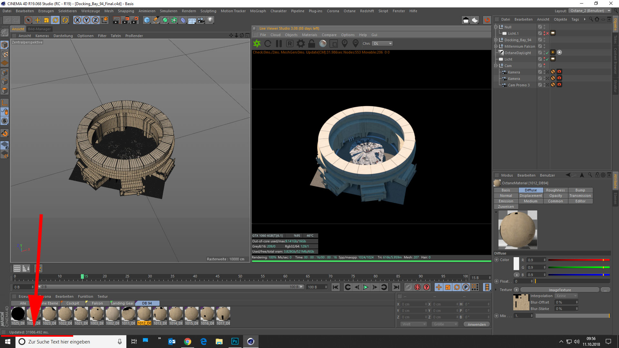Screen dimensions: 619x348
Task: Open Octane render settings gear icon
Action: coord(300,43)
